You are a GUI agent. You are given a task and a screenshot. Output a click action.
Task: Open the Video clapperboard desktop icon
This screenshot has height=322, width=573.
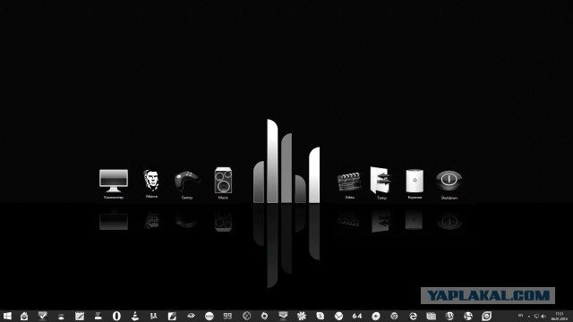[349, 182]
